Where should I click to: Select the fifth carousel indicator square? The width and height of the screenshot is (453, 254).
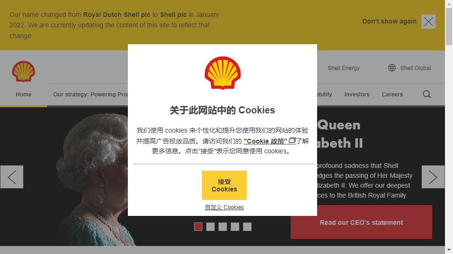[x=247, y=227]
